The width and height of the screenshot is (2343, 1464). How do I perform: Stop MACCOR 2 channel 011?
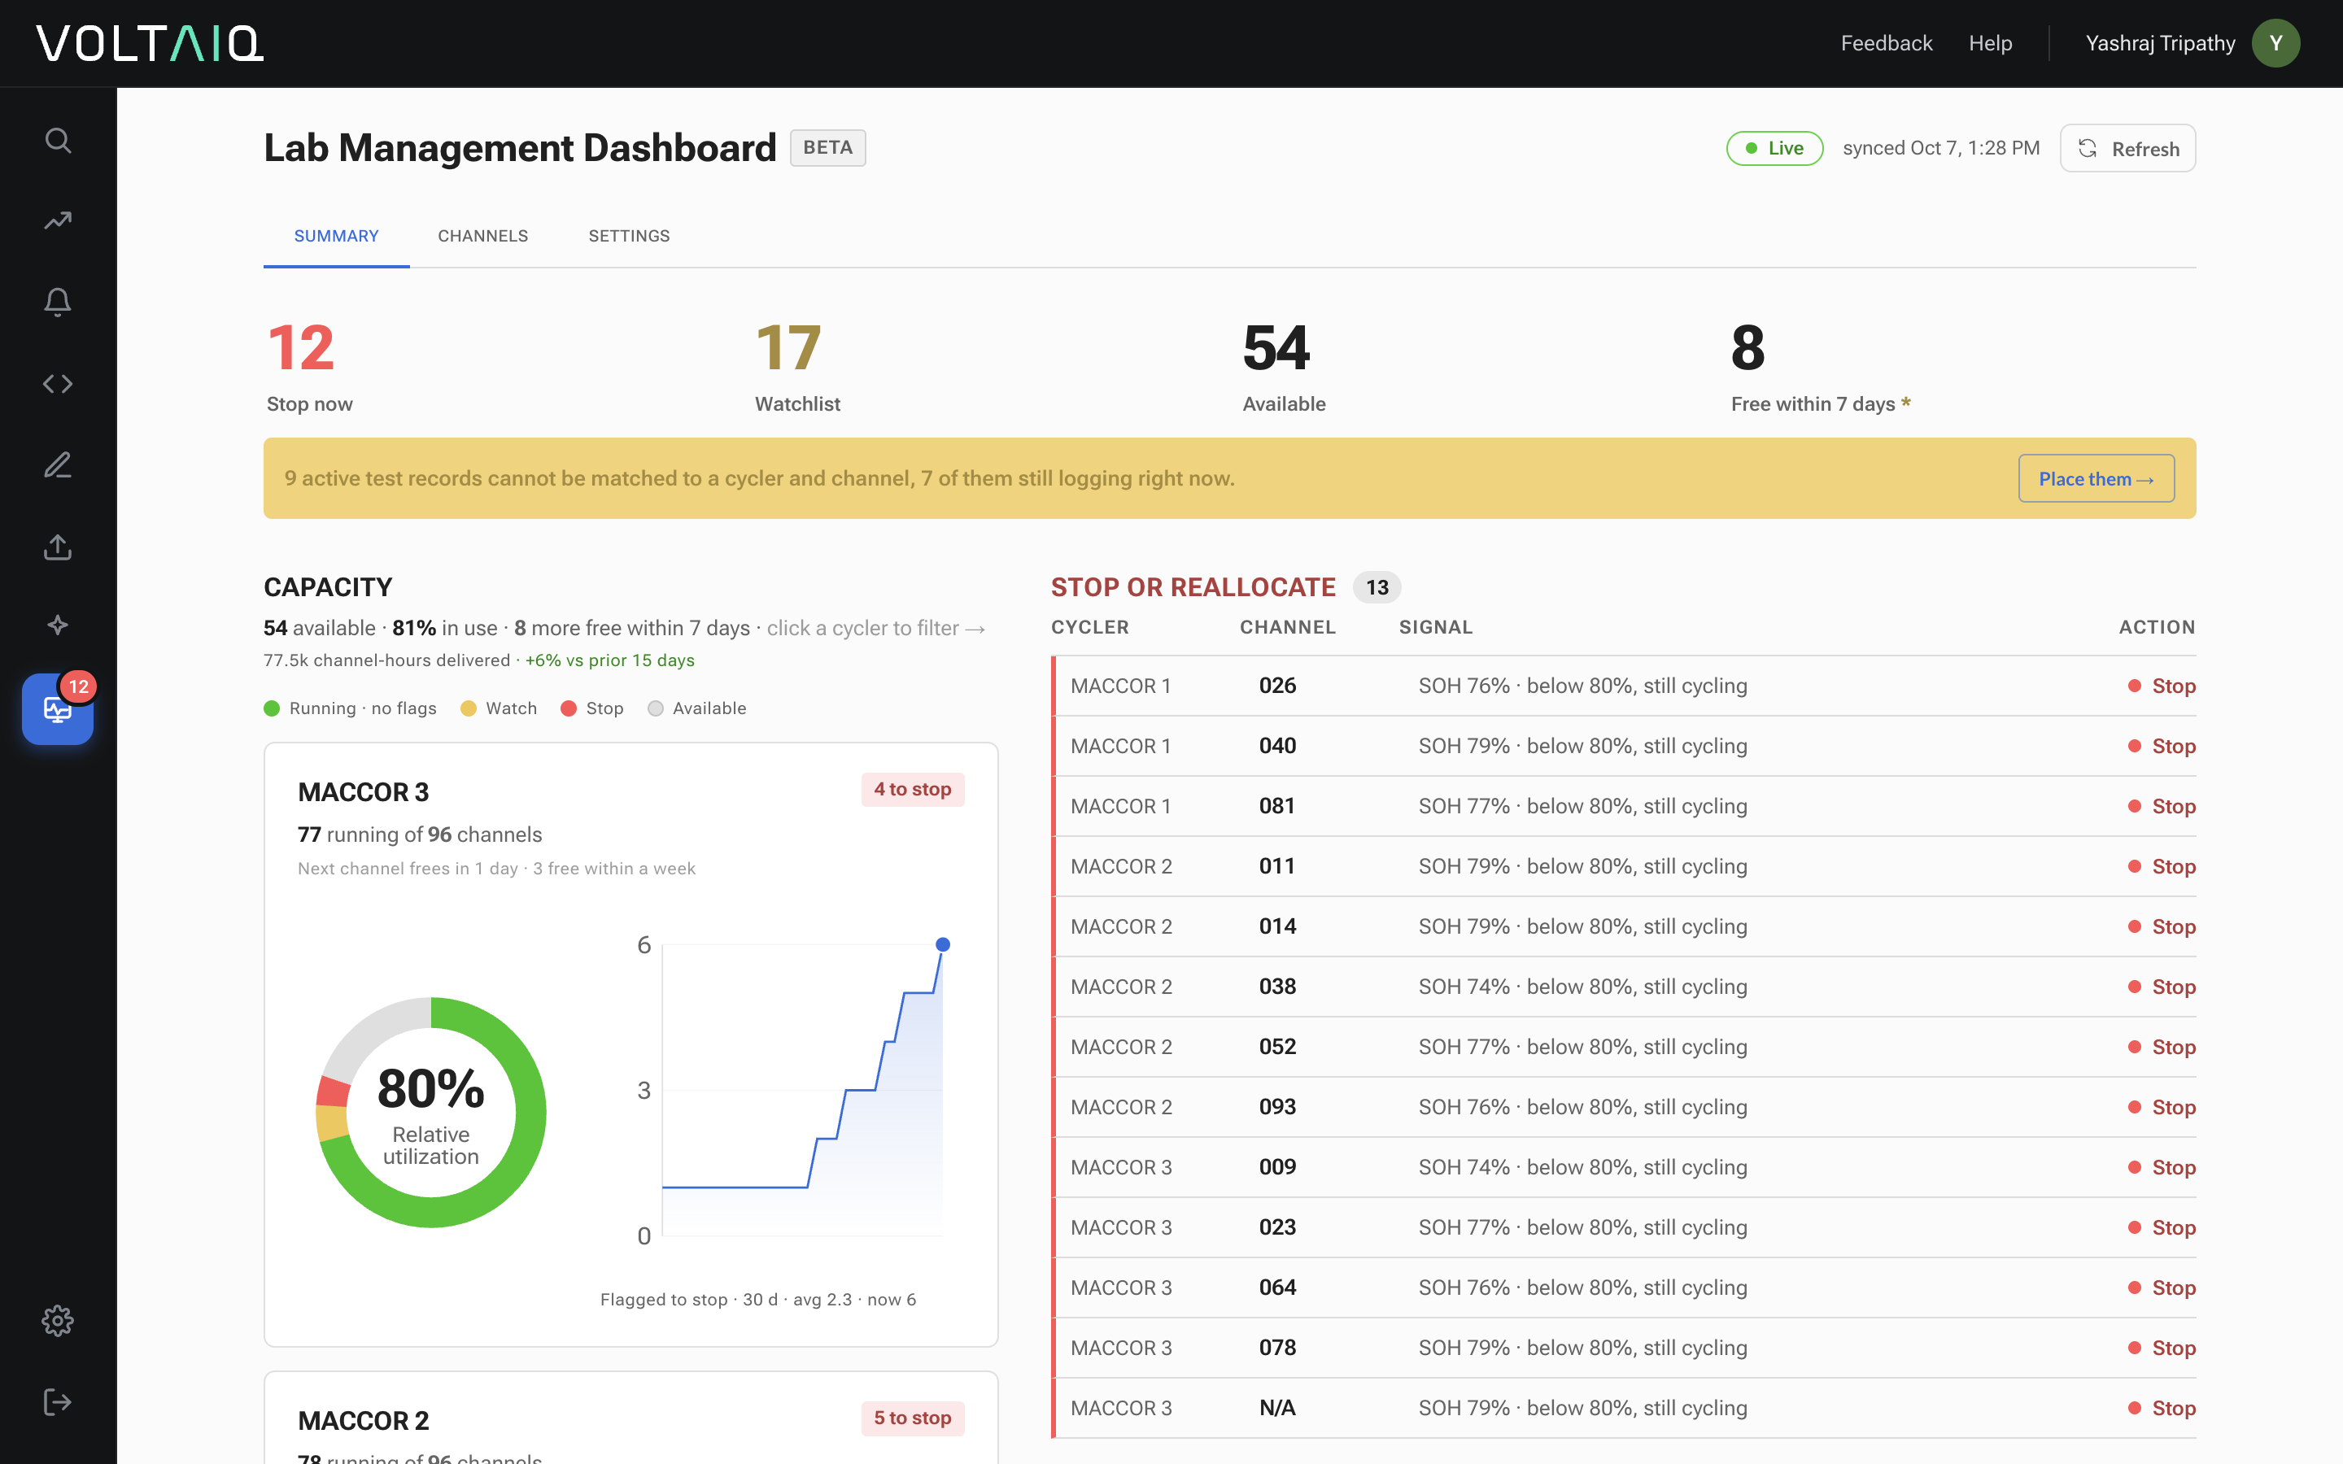coord(2162,866)
